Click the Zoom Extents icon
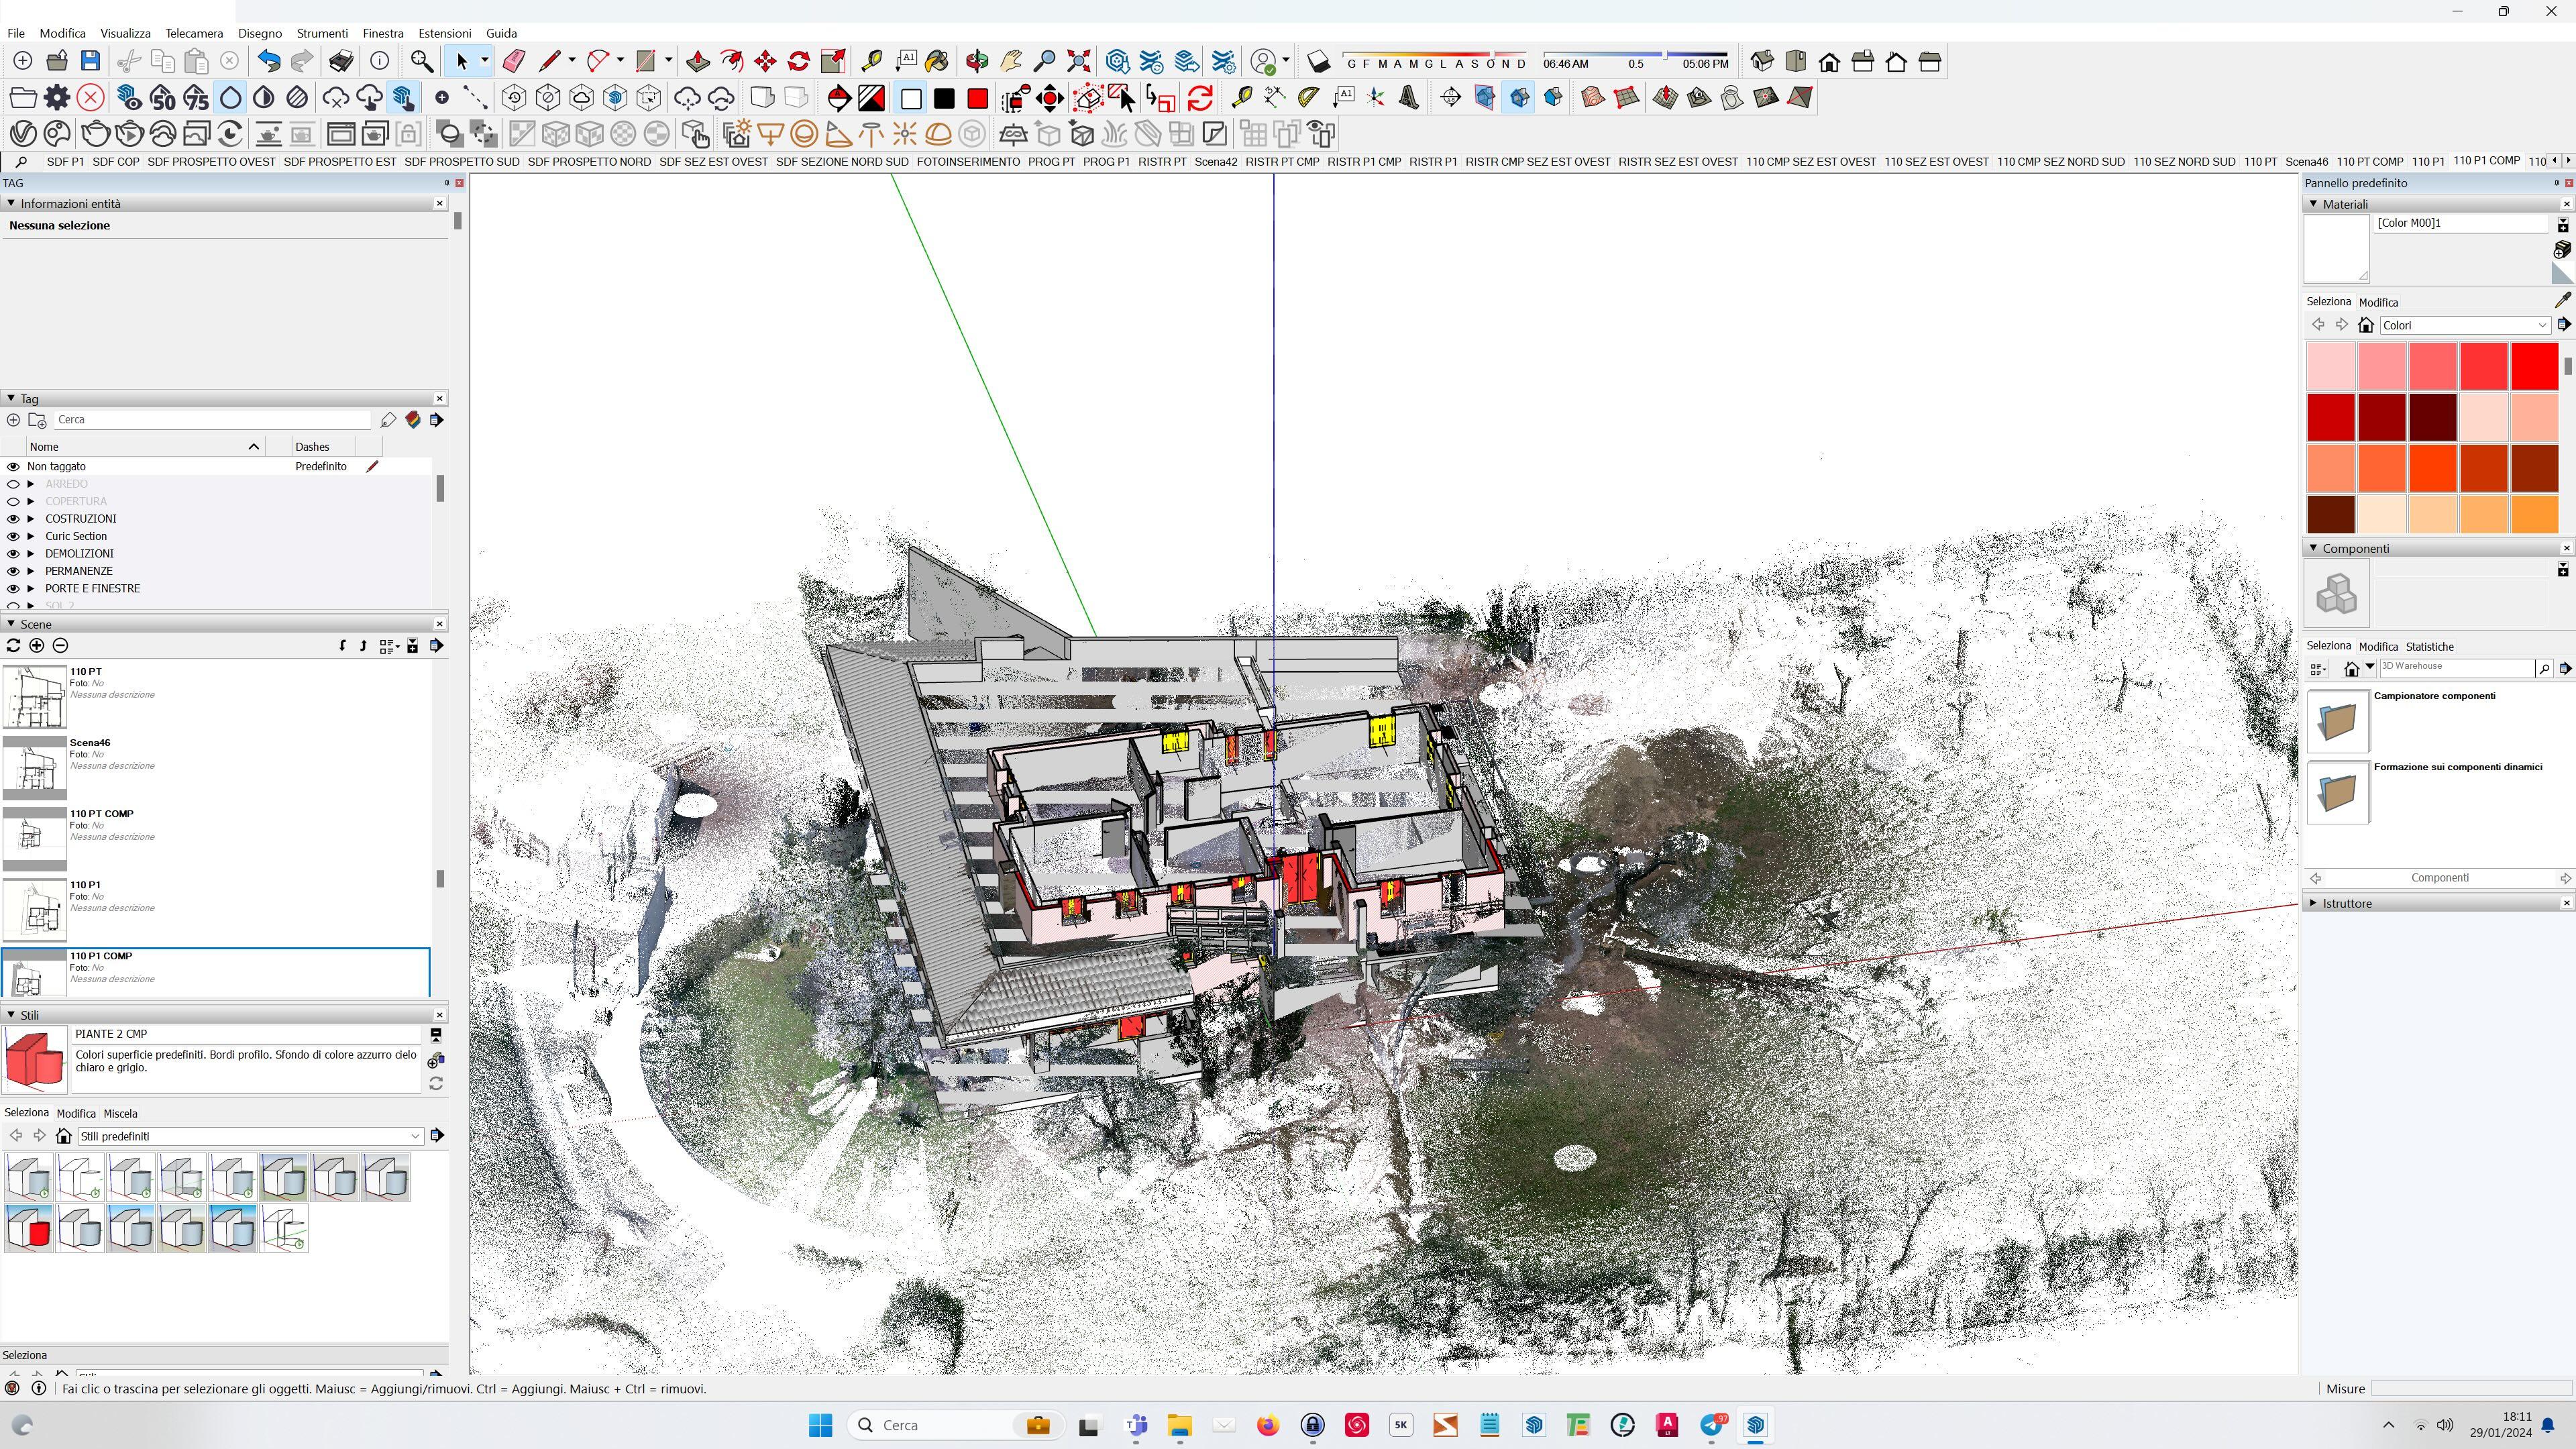 click(x=1079, y=62)
